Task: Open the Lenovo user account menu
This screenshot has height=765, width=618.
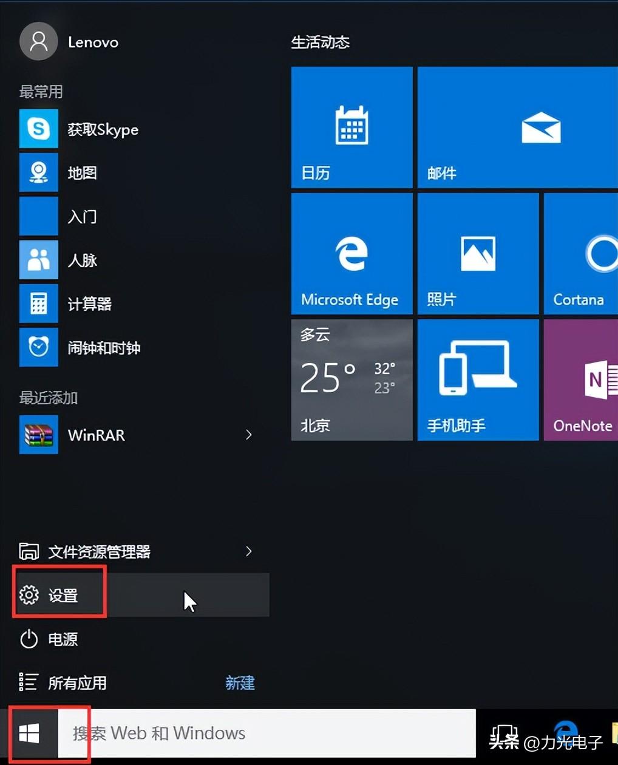Action: (x=69, y=41)
